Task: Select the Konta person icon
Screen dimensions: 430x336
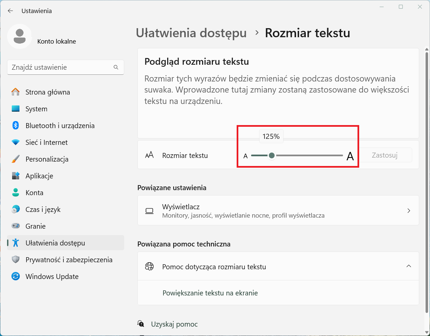Action: (x=15, y=192)
